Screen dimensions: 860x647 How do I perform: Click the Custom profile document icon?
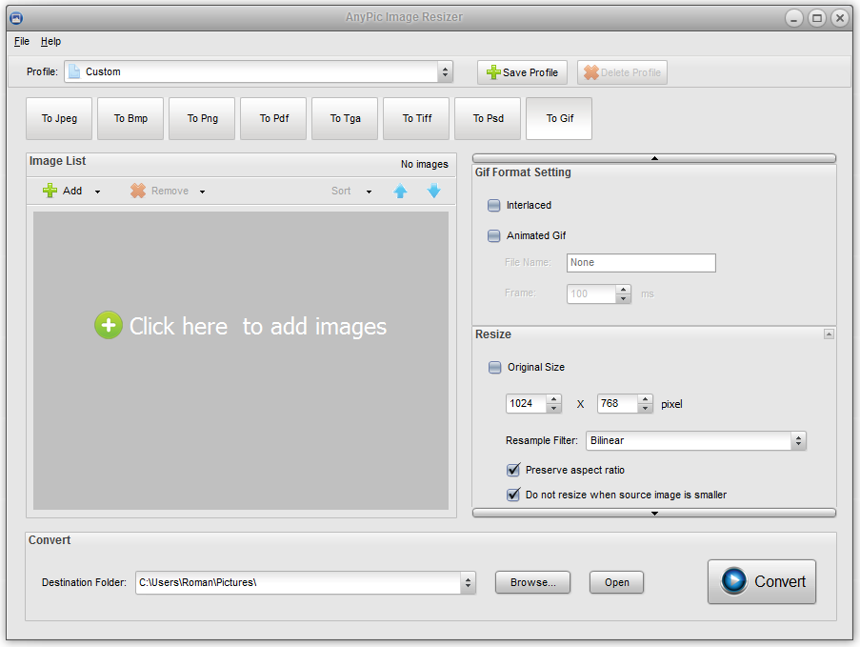pos(74,71)
